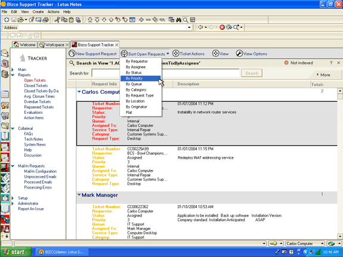Click the Windows Start button
The width and height of the screenshot is (343, 257).
(16, 252)
